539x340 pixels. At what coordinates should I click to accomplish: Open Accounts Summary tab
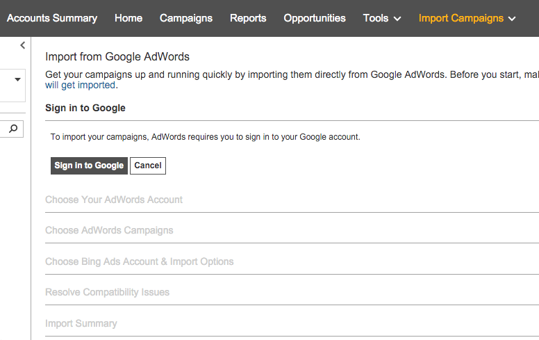pyautogui.click(x=52, y=18)
